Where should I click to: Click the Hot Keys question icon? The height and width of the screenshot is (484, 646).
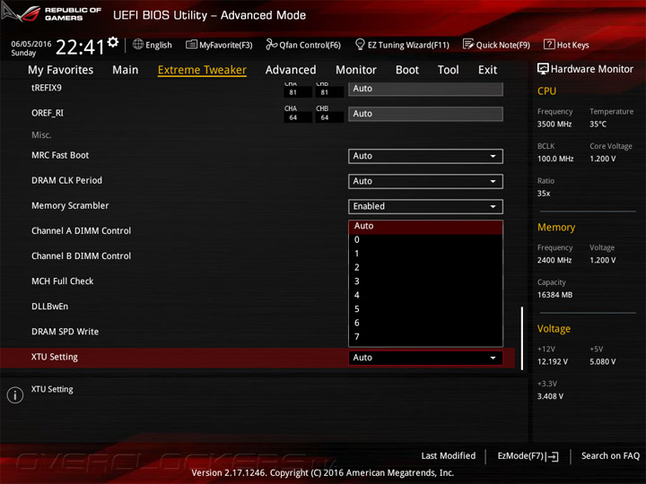(549, 44)
